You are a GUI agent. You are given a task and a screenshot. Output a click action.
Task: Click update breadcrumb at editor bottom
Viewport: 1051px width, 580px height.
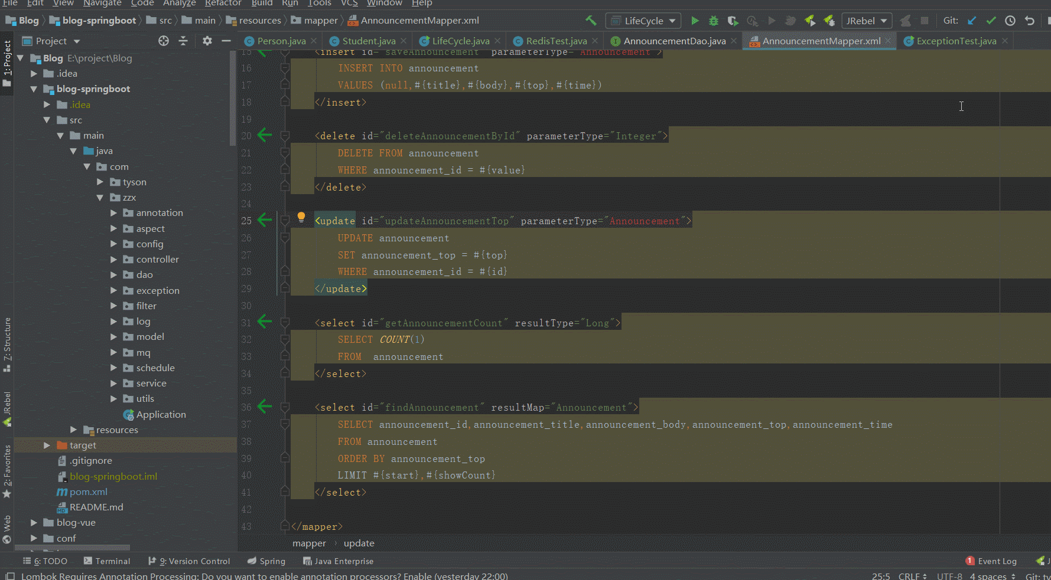pyautogui.click(x=359, y=543)
